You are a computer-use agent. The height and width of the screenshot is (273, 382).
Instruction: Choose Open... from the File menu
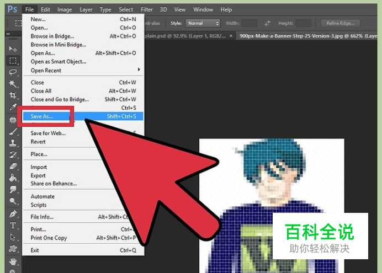tap(83, 28)
